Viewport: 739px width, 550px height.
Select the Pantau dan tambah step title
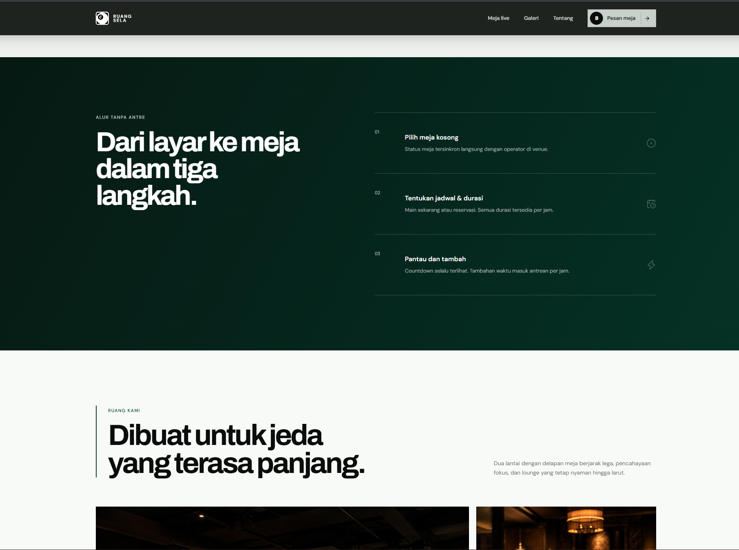pos(435,259)
